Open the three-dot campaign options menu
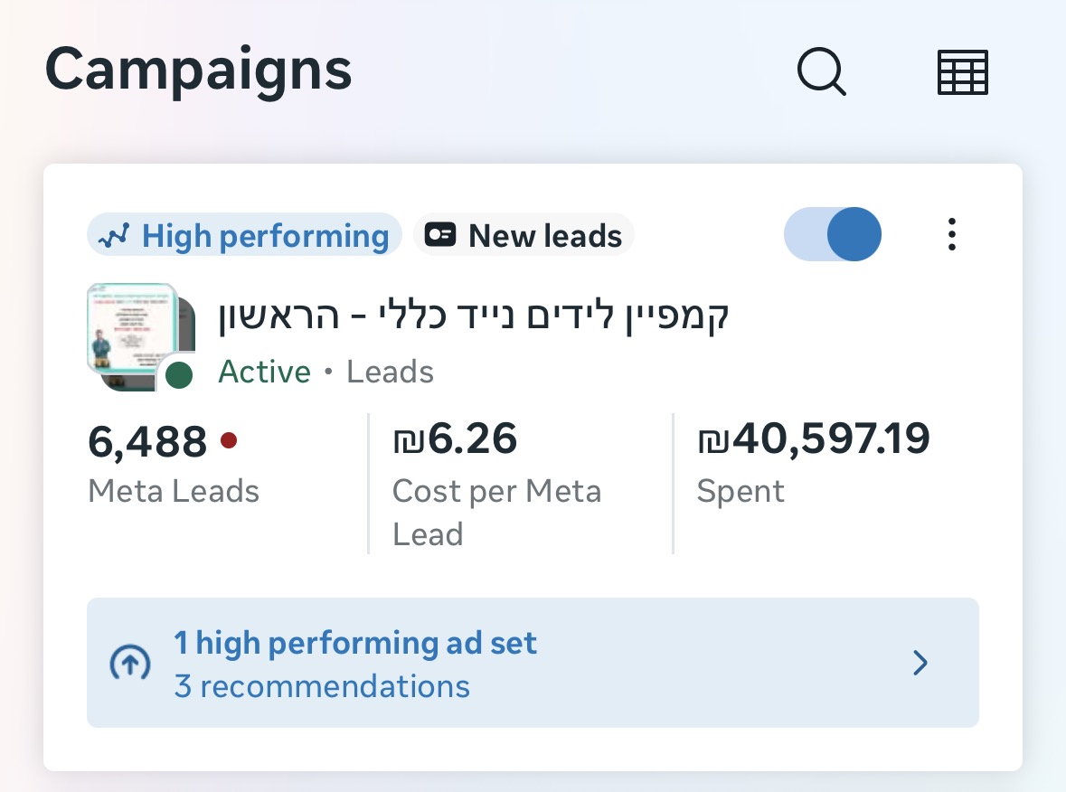The width and height of the screenshot is (1066, 792). tap(951, 234)
